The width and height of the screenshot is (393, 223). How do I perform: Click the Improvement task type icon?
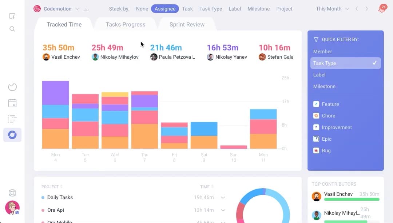(316, 127)
